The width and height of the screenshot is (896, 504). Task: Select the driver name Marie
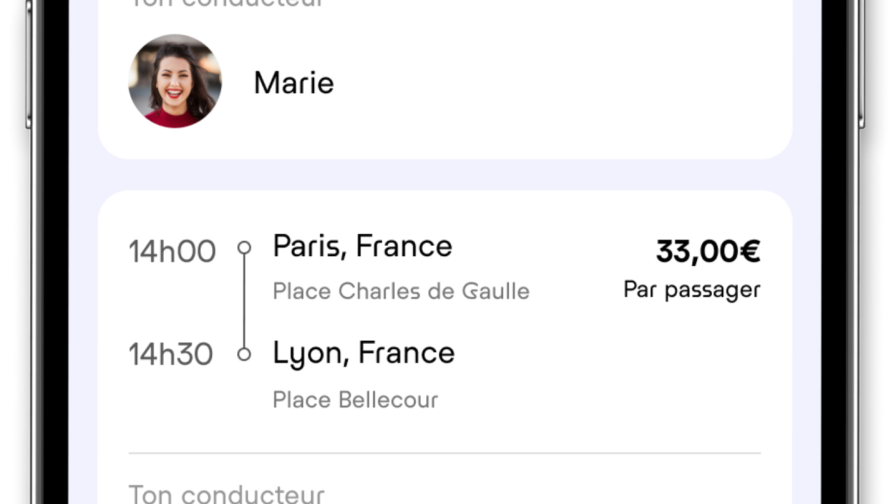[x=293, y=83]
